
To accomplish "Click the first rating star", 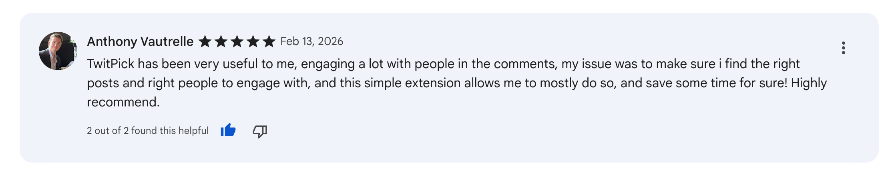I will (205, 41).
